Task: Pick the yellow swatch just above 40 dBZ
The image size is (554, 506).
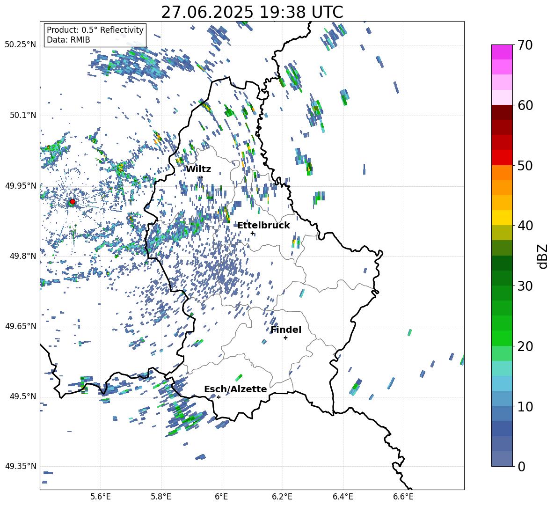Action: 502,218
